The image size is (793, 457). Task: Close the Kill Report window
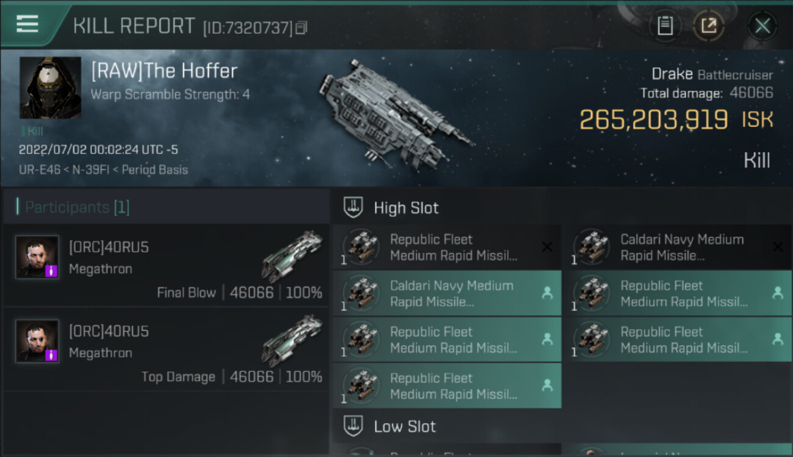point(762,26)
